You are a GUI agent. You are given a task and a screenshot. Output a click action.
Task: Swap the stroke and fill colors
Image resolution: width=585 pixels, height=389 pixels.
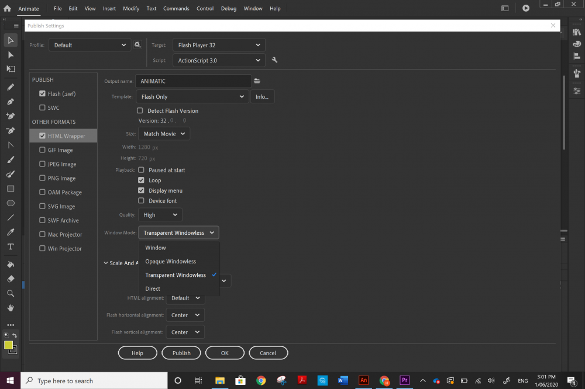15,335
